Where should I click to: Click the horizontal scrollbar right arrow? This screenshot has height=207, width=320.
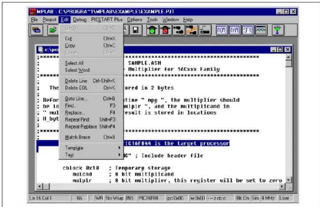pos(282,186)
